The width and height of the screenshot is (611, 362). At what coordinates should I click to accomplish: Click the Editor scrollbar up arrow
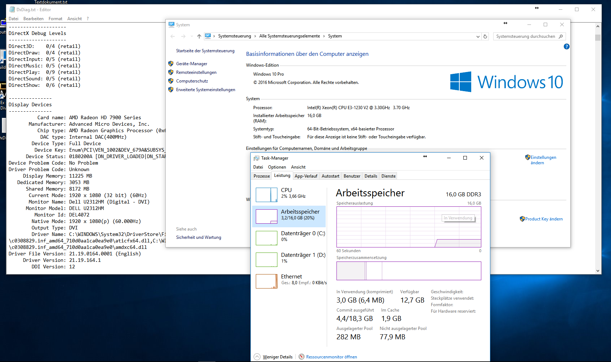coord(598,26)
